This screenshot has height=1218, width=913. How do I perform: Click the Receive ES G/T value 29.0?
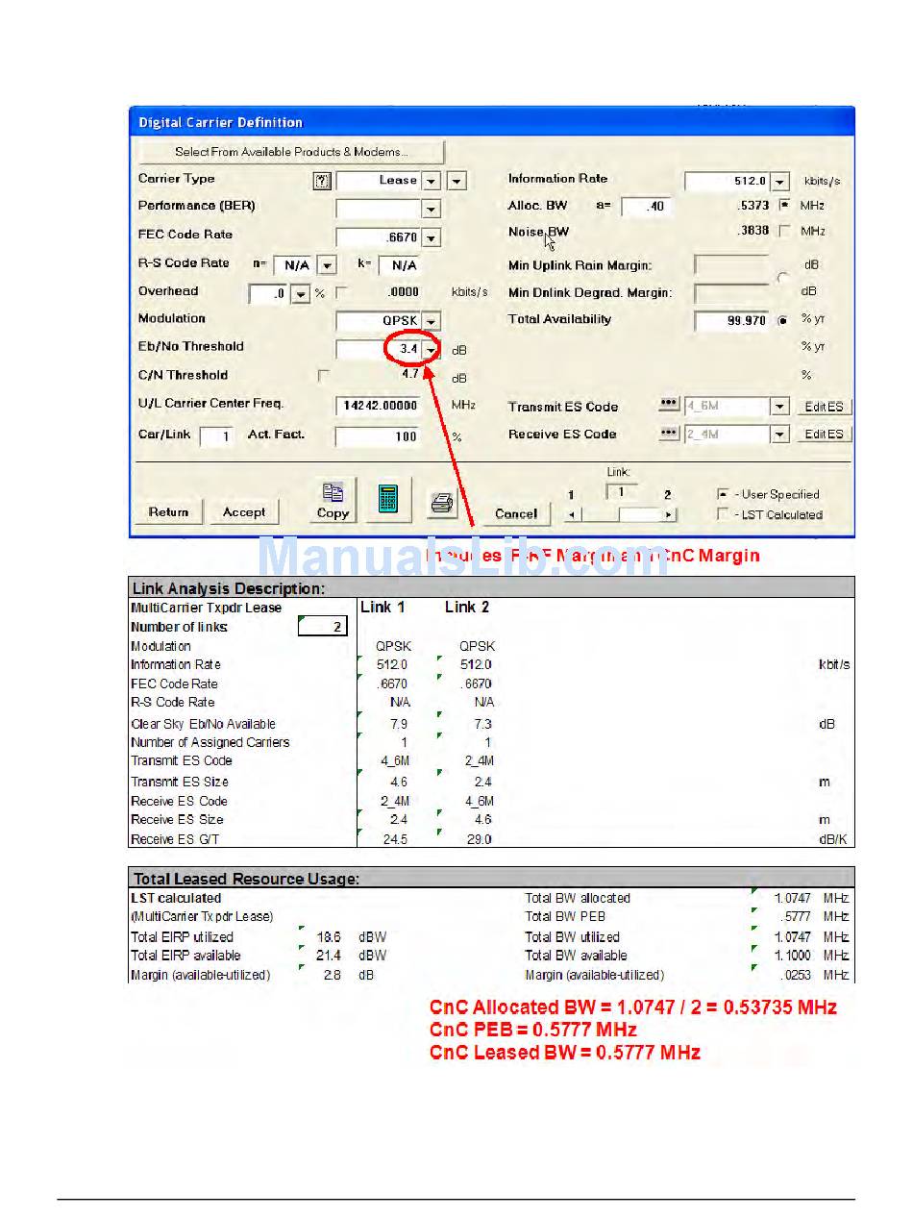click(x=481, y=839)
